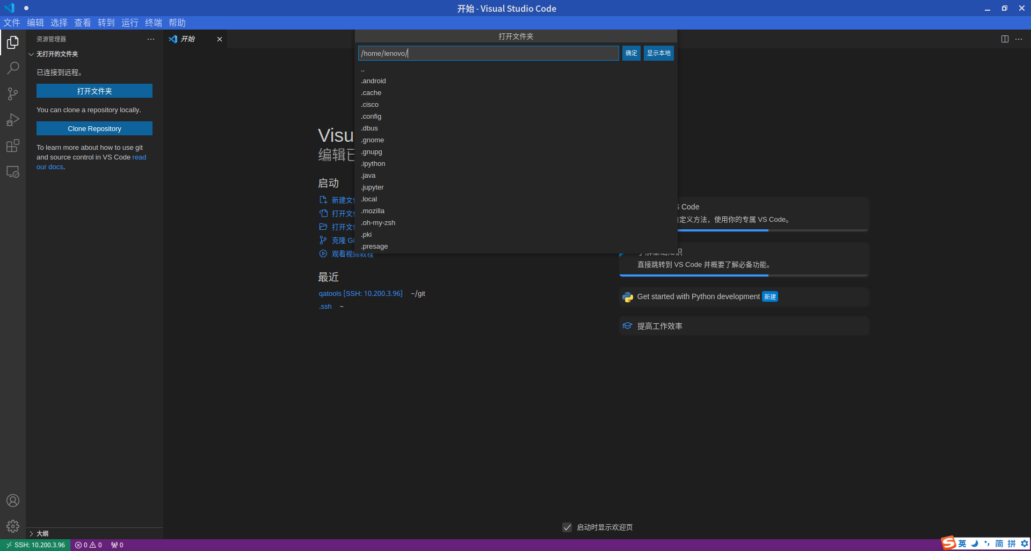Open Sogou settings gear in tray
The height and width of the screenshot is (551, 1031).
point(1025,544)
